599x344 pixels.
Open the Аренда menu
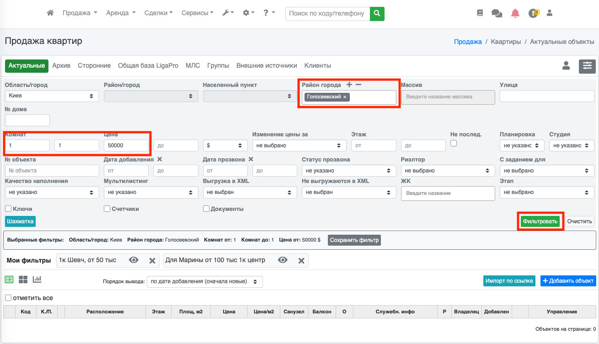pyautogui.click(x=121, y=13)
